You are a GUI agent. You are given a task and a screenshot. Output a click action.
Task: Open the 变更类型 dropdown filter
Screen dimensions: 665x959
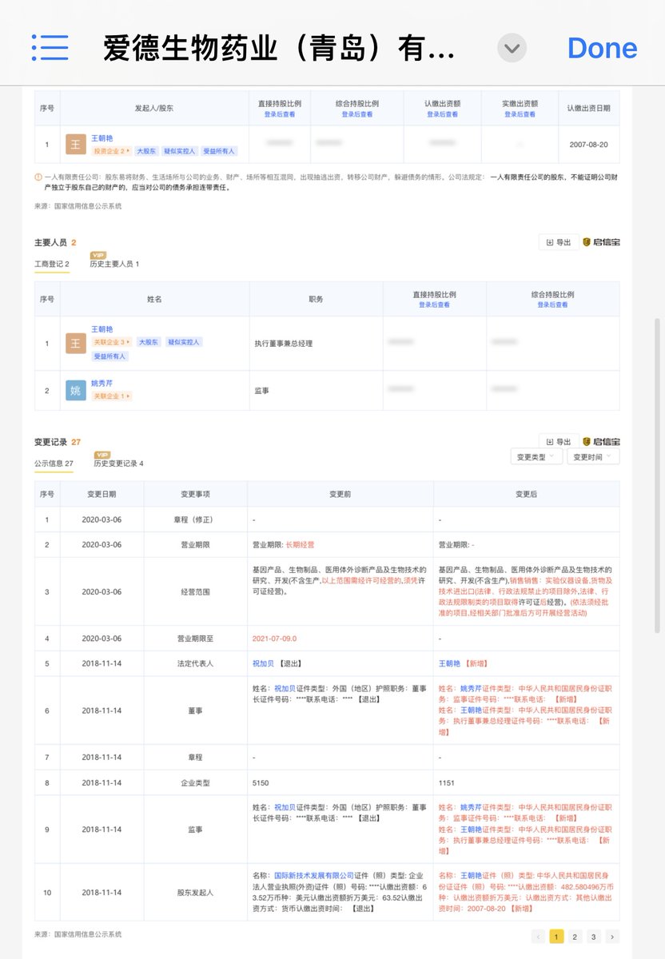coord(536,457)
